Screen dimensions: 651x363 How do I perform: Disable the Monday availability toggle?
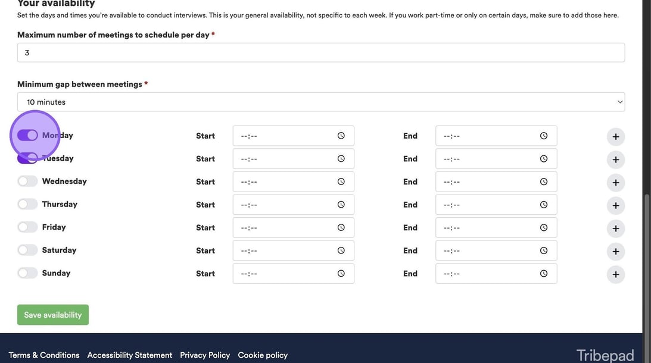[27, 135]
